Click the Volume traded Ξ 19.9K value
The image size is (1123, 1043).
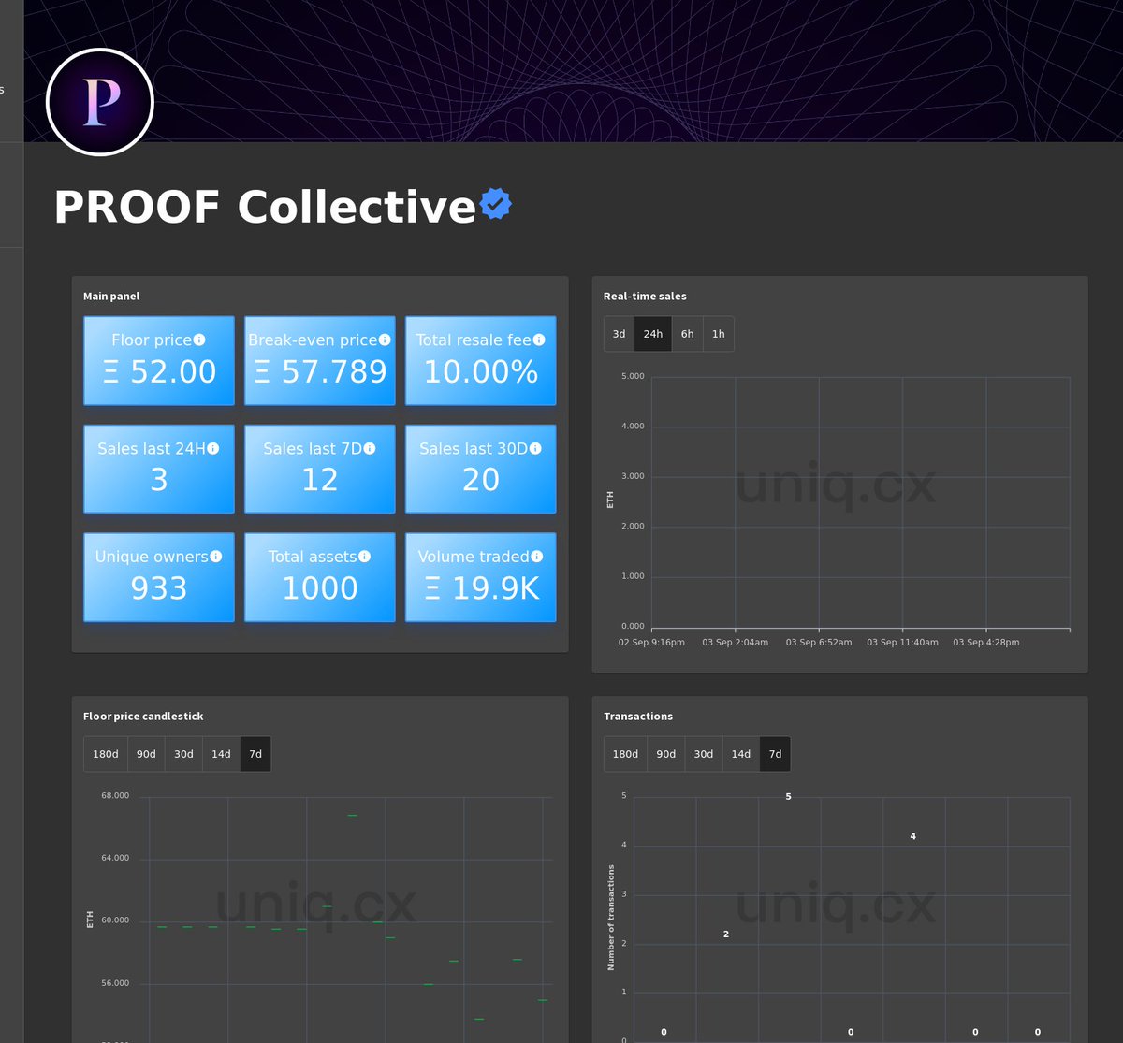point(481,588)
